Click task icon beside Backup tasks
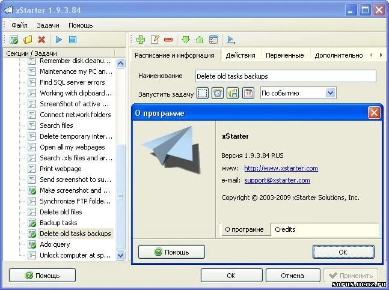 tap(32, 223)
